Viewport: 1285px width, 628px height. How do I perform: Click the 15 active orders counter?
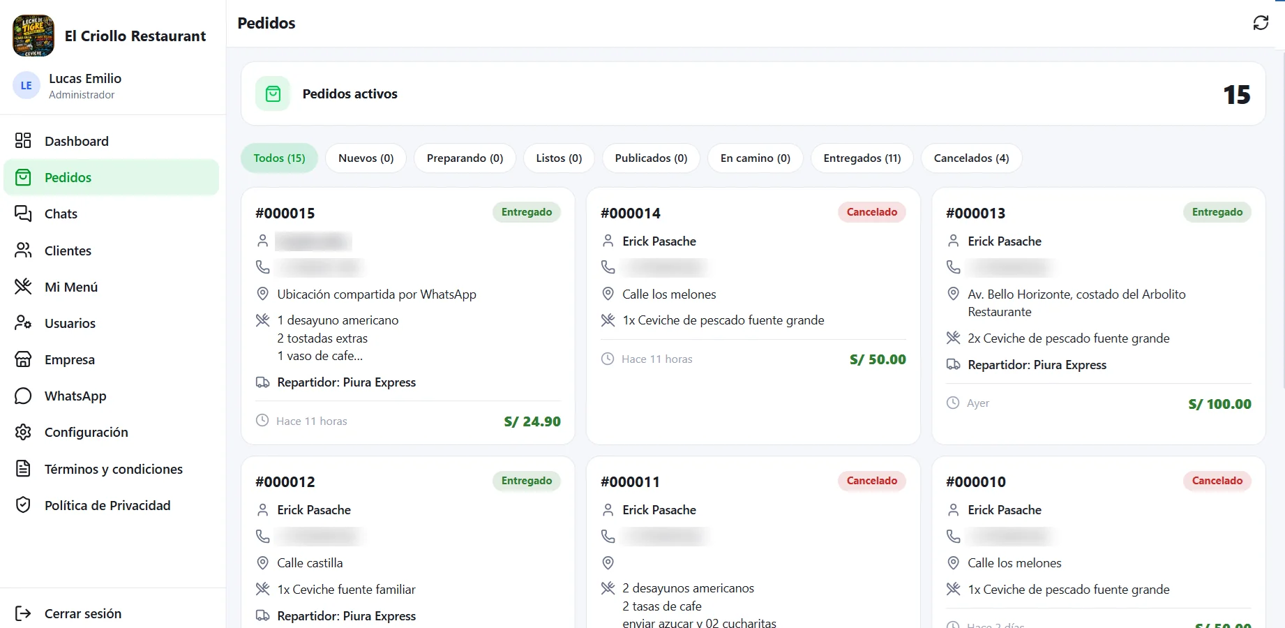pos(1237,94)
